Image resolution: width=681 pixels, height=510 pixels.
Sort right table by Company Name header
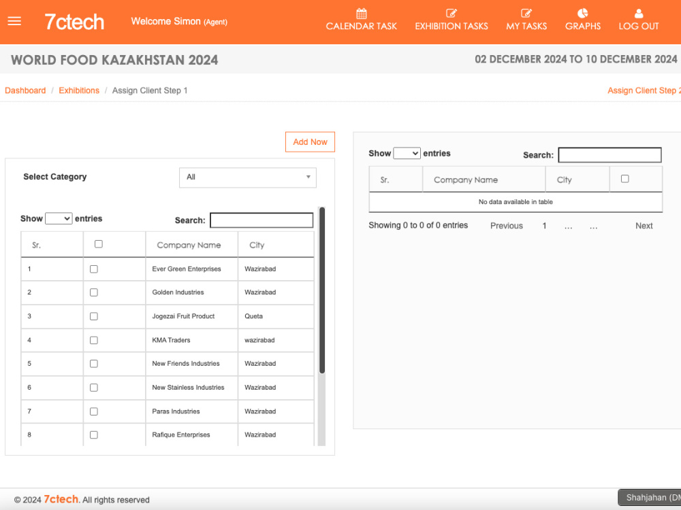pyautogui.click(x=484, y=180)
